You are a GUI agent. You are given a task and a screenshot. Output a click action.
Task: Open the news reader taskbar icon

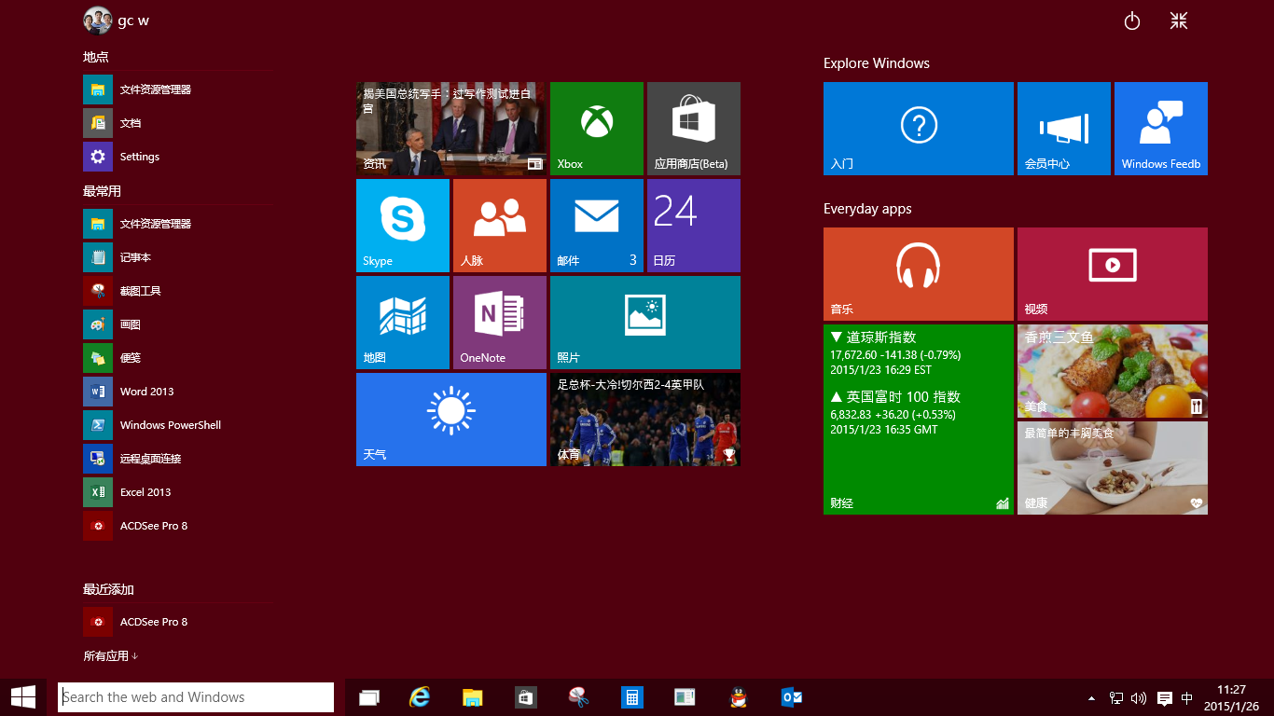coord(685,697)
